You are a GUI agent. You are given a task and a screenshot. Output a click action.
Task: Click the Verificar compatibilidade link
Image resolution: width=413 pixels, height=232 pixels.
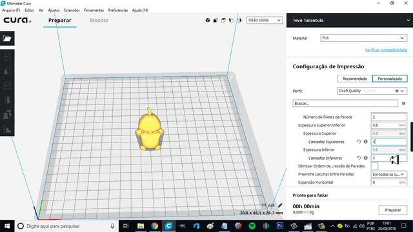coord(386,50)
